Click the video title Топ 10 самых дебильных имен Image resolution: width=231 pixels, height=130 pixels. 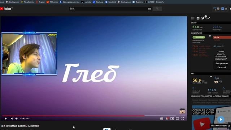[19, 126]
